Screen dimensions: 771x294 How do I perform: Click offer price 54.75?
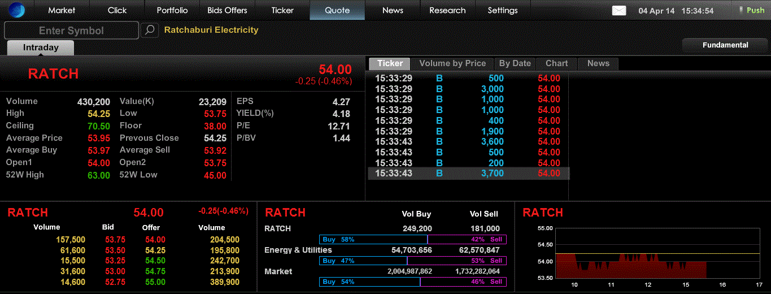pos(155,271)
